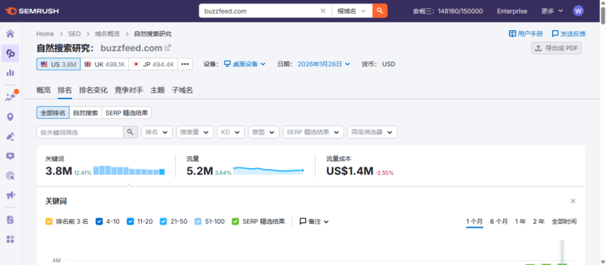This screenshot has height=265, width=606.
Task: Toggle the SERP 精选结果 legend checkbox
Action: (236, 222)
